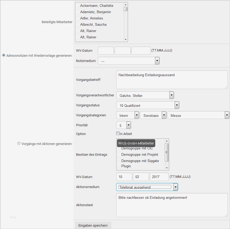Screen dimensions: 230x229
Task: Select 'Demogruppe mit CIC' owner entry
Action: 137,148
